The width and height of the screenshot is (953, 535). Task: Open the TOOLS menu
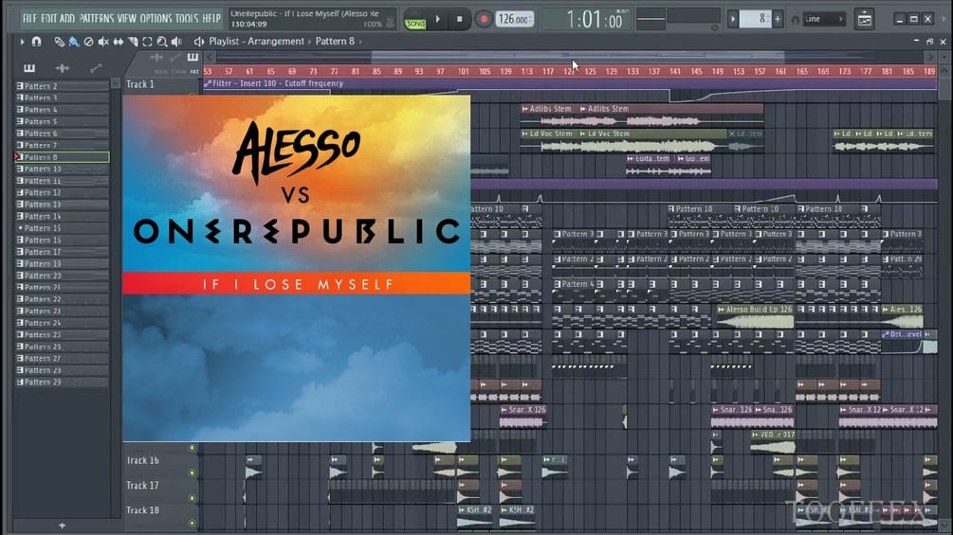click(187, 19)
